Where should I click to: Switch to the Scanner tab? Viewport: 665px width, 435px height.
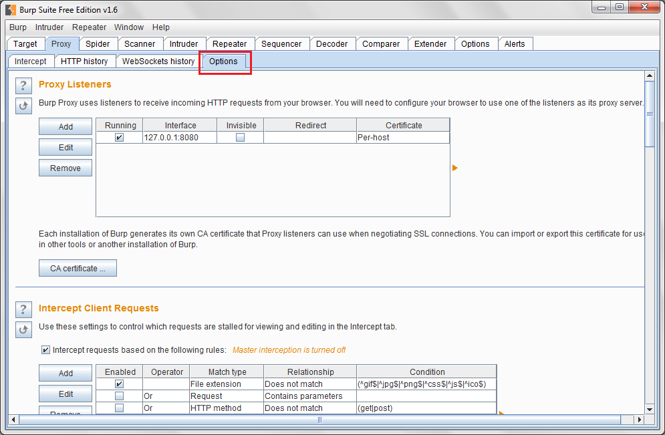(140, 43)
